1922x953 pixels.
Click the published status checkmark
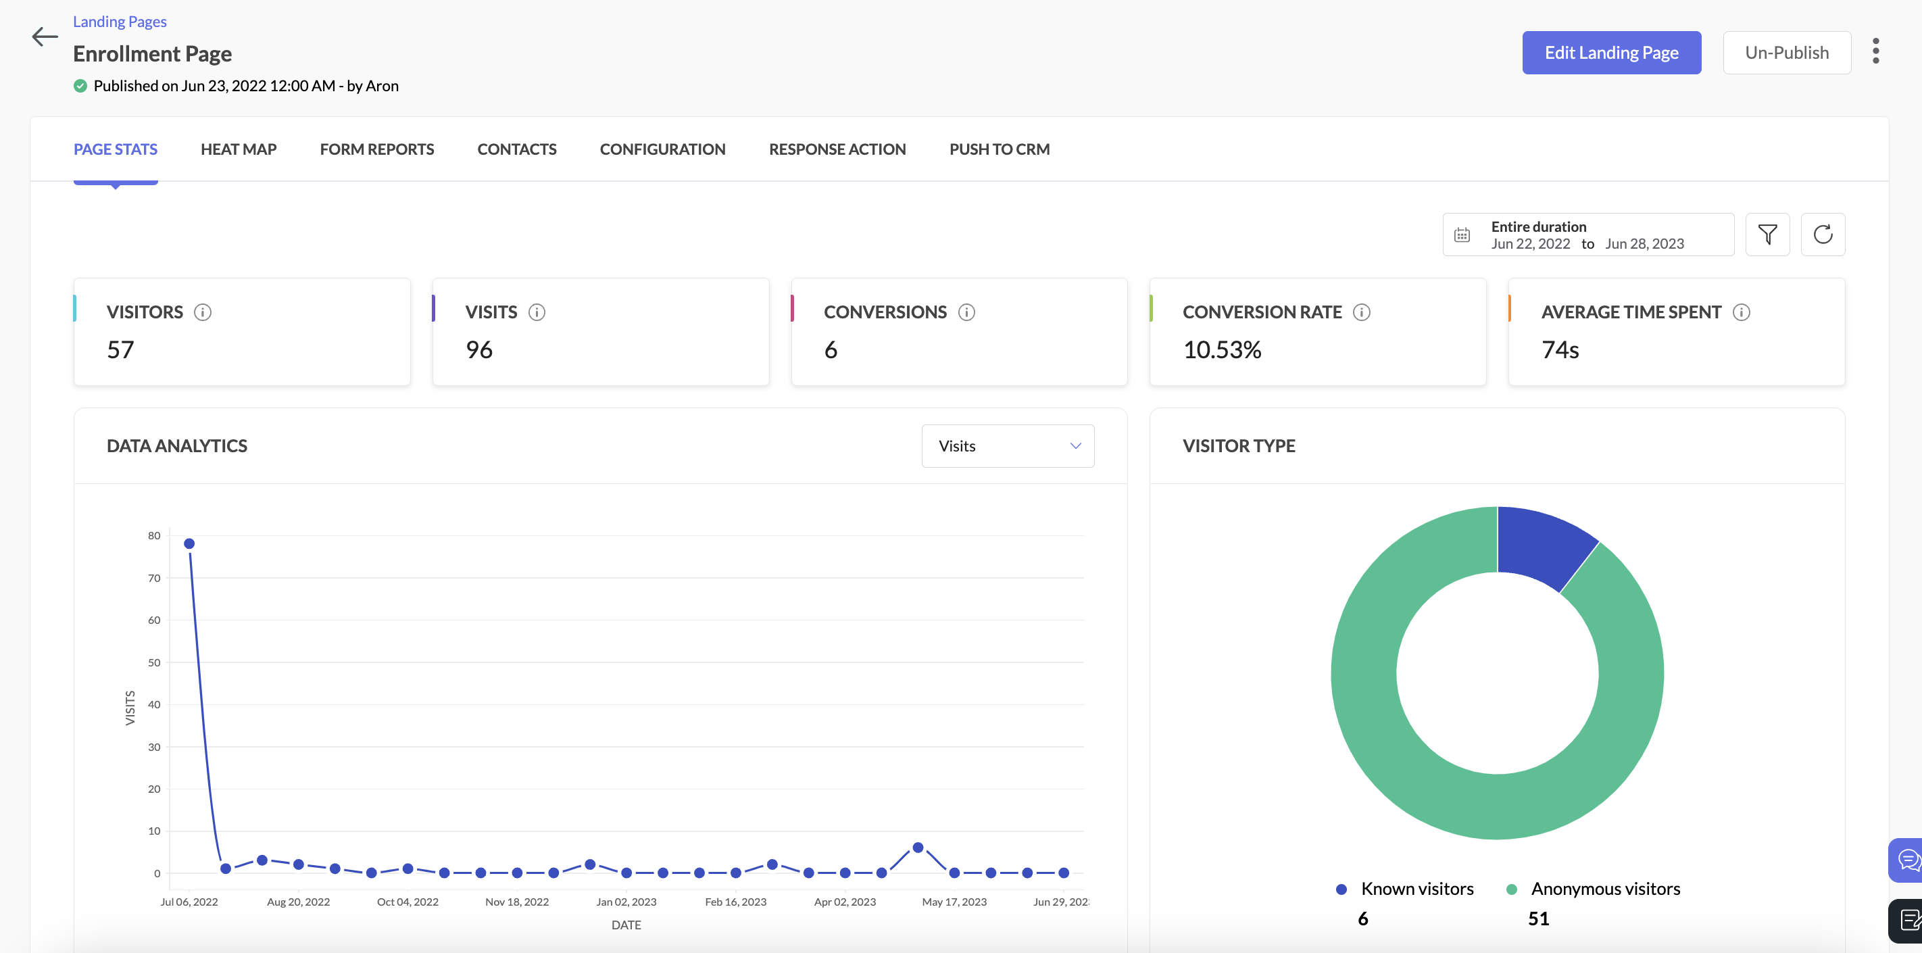tap(80, 85)
